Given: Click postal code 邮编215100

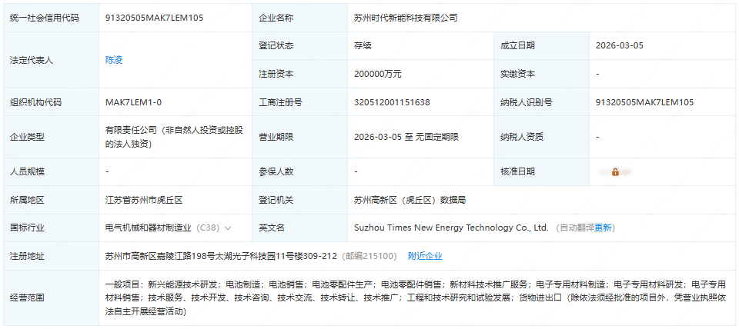Looking at the screenshot, I should point(369,256).
